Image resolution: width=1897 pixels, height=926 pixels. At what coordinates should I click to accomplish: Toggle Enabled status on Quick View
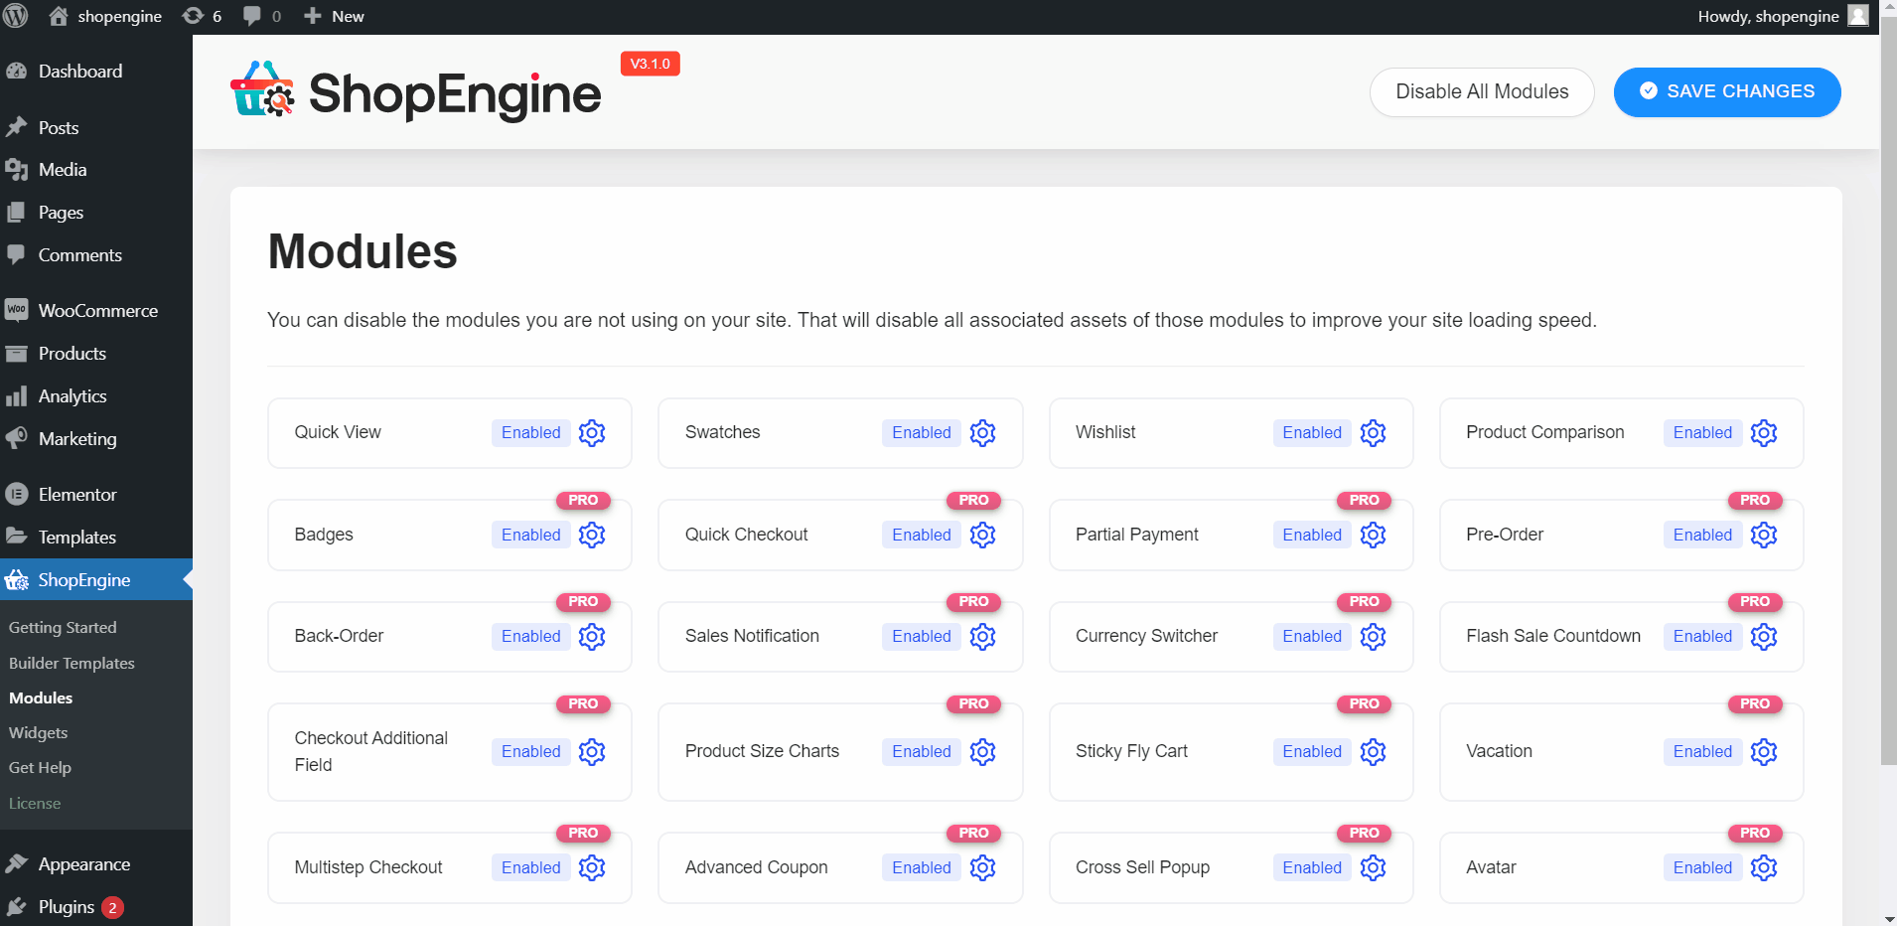(531, 433)
